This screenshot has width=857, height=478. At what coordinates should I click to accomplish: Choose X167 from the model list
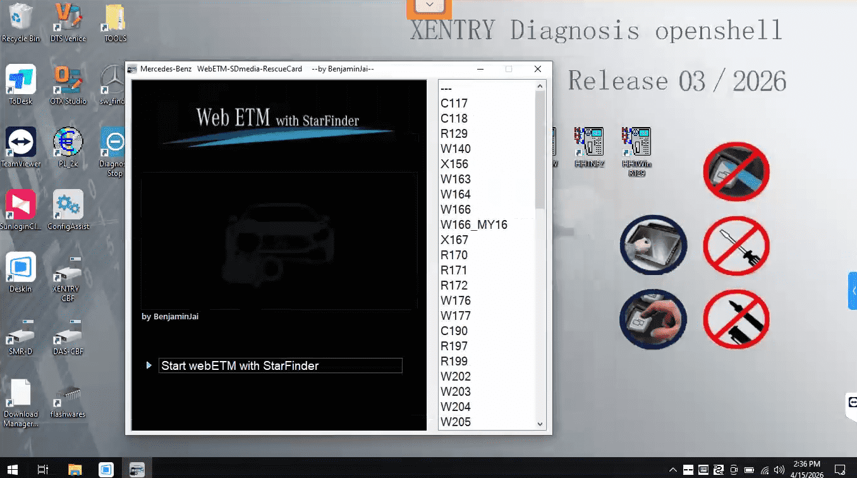[x=487, y=240]
